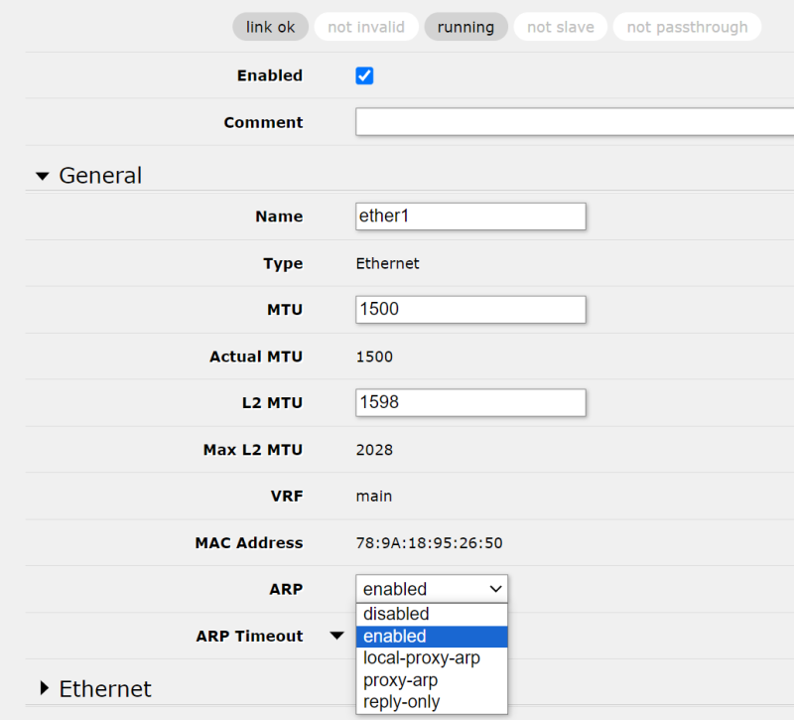Expand the ARP Timeout arrow
The image size is (794, 720).
point(336,636)
